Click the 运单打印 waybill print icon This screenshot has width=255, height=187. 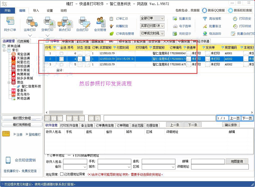click(x=30, y=22)
